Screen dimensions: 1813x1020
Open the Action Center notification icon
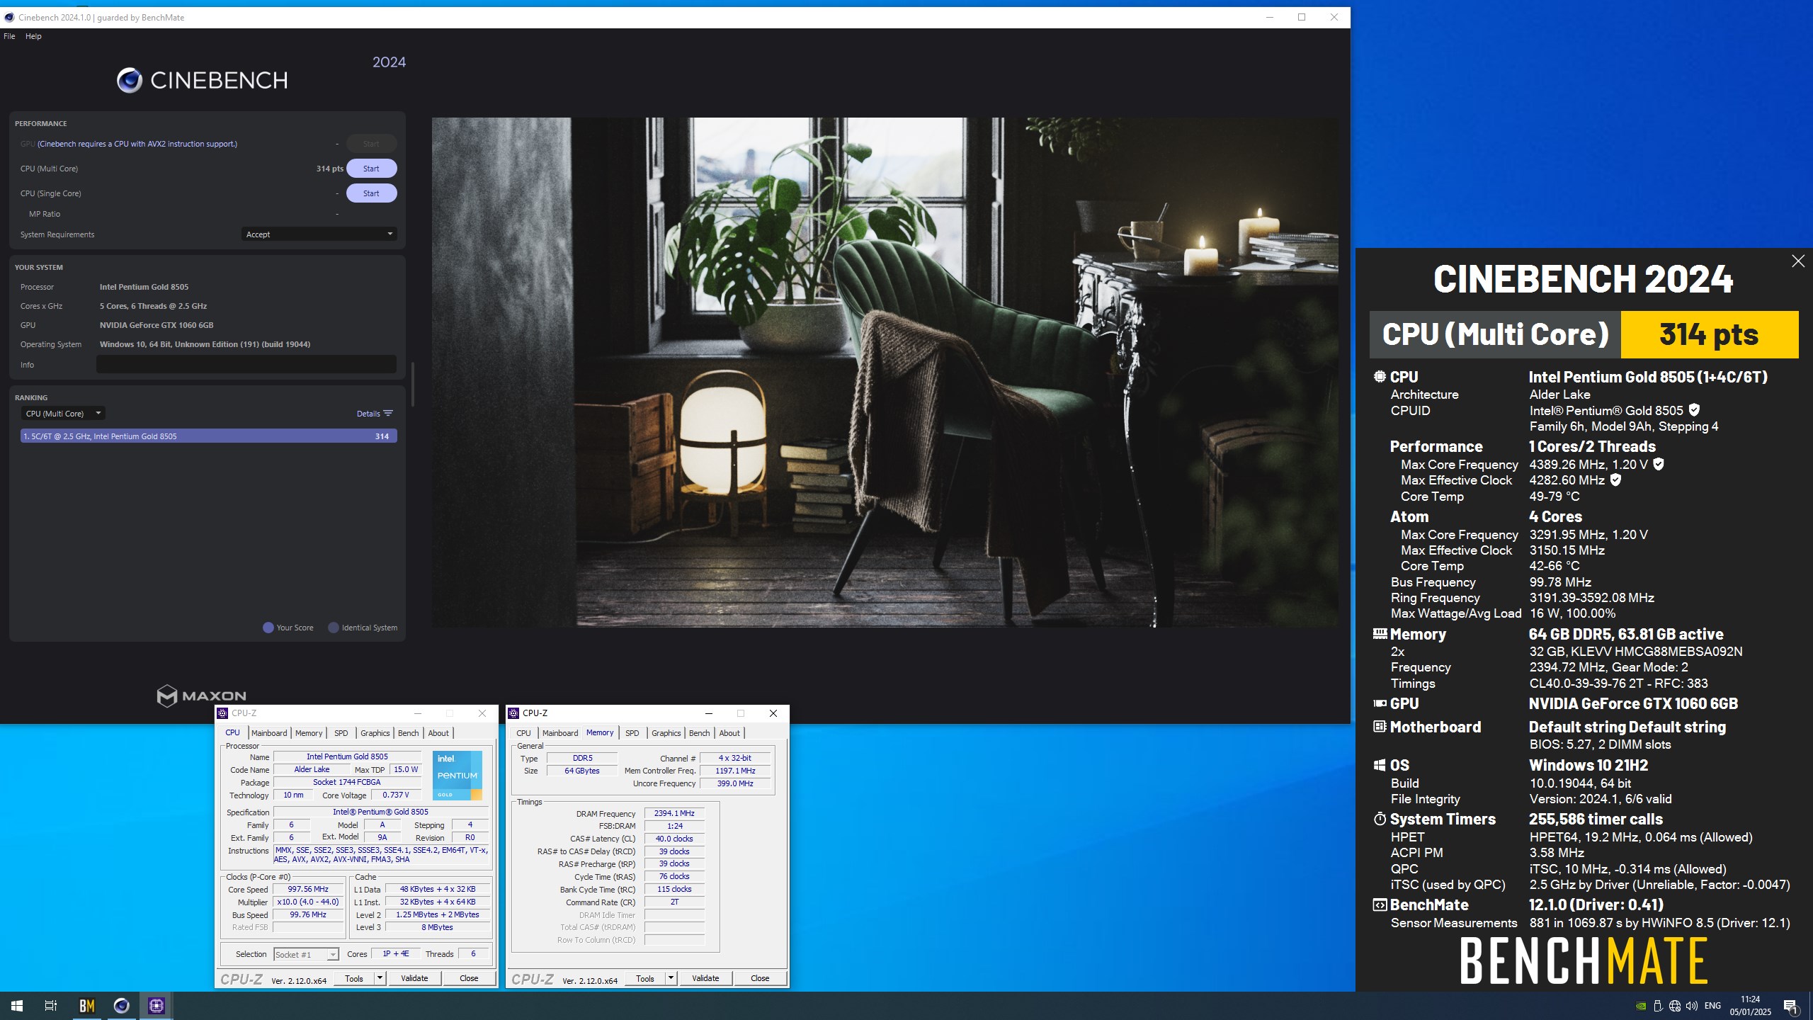pyautogui.click(x=1790, y=1006)
